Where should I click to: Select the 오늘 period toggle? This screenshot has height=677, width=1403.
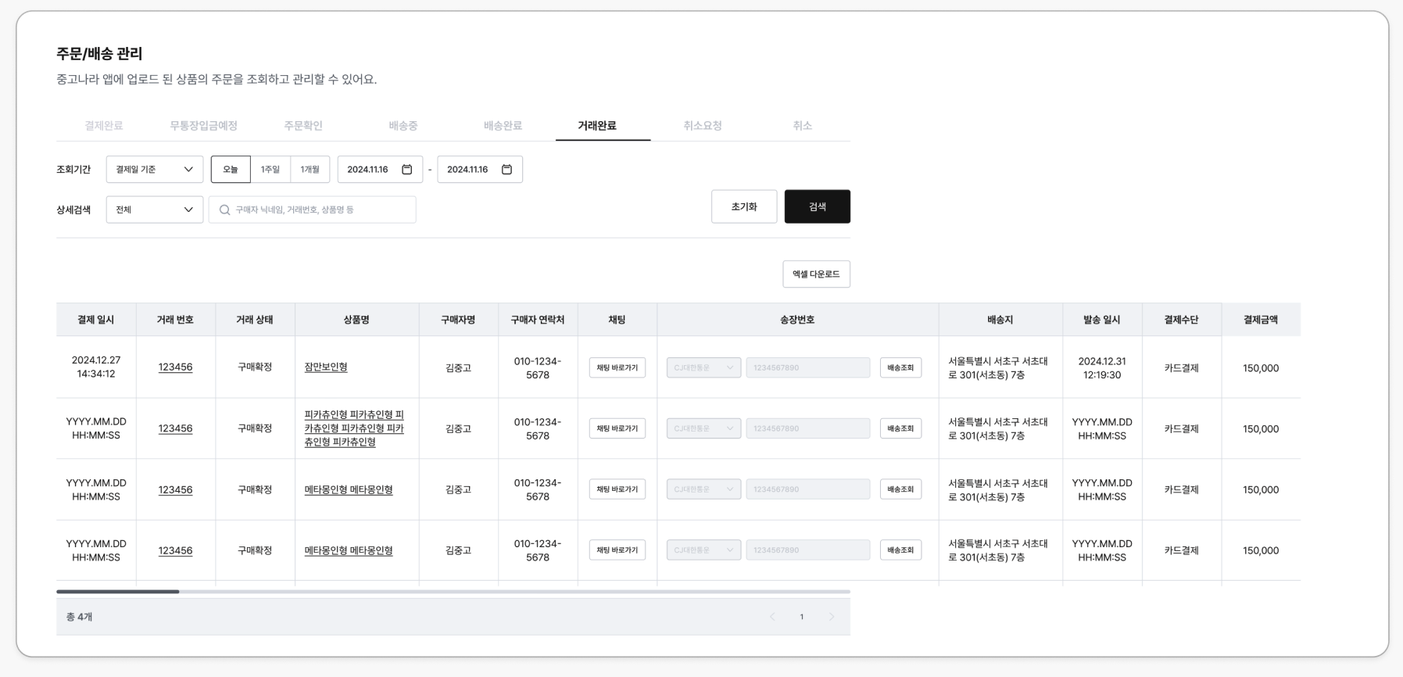pyautogui.click(x=231, y=170)
